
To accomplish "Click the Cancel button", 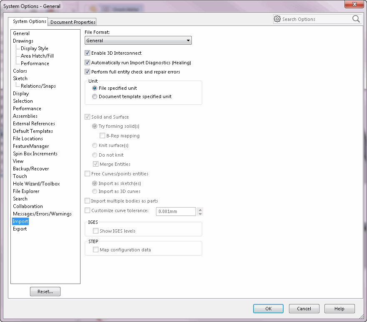I will coord(304,309).
